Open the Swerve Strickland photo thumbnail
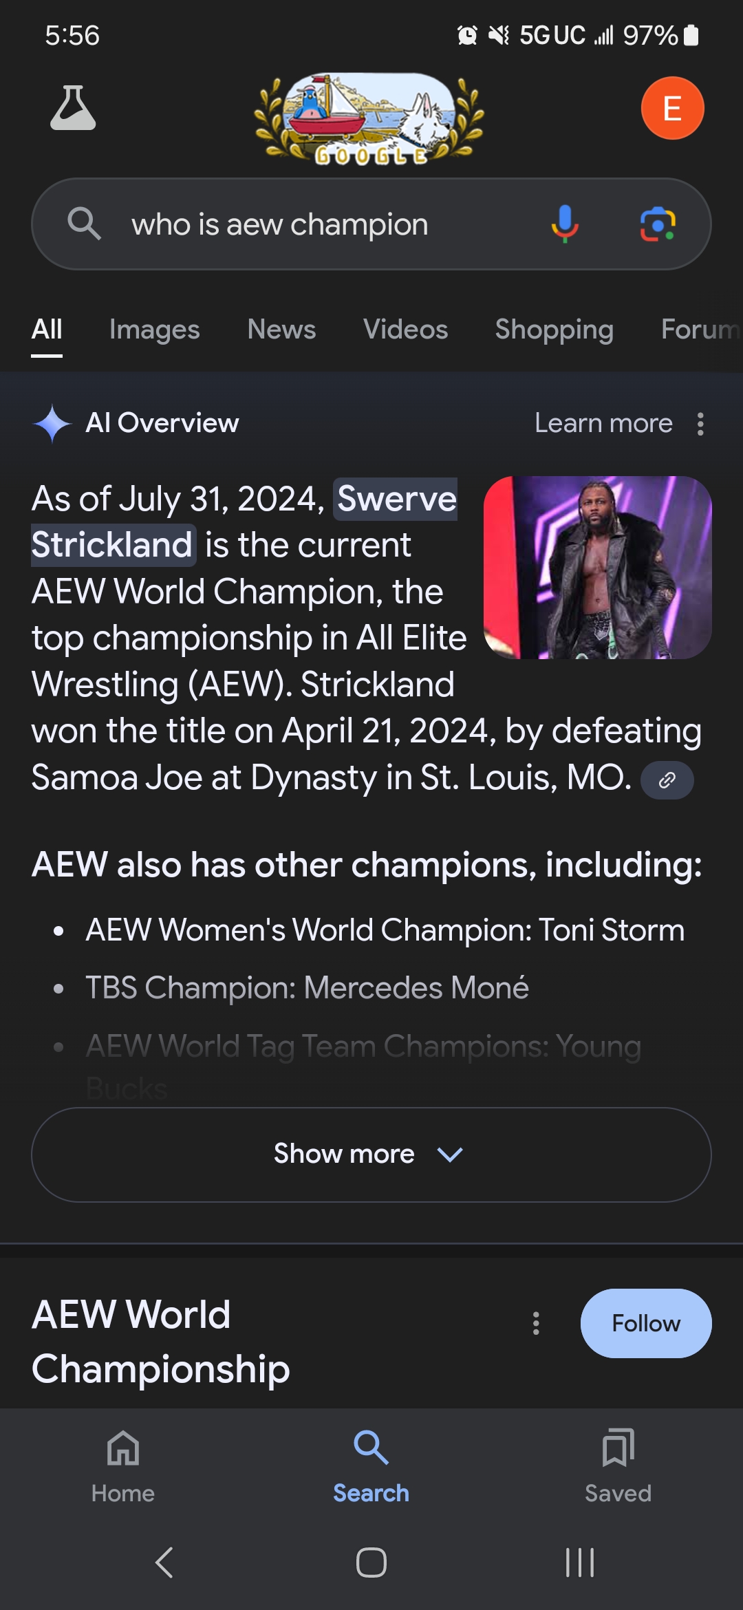This screenshot has height=1610, width=743. pyautogui.click(x=597, y=568)
